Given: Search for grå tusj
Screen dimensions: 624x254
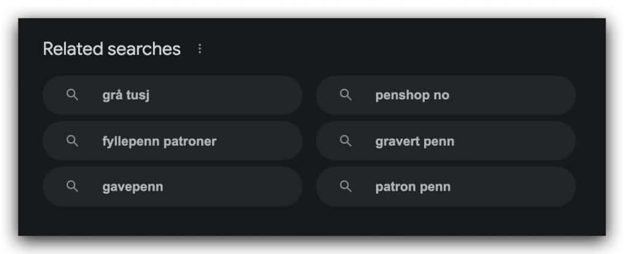Looking at the screenshot, I should [126, 96].
